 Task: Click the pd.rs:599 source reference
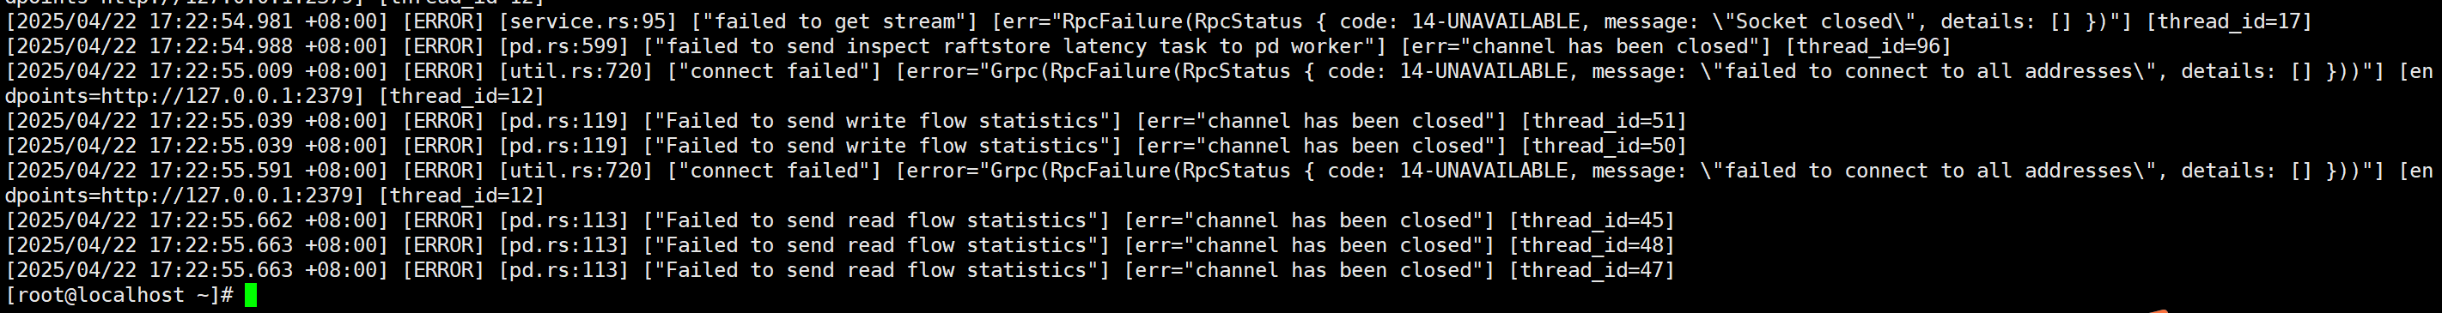click(x=563, y=46)
